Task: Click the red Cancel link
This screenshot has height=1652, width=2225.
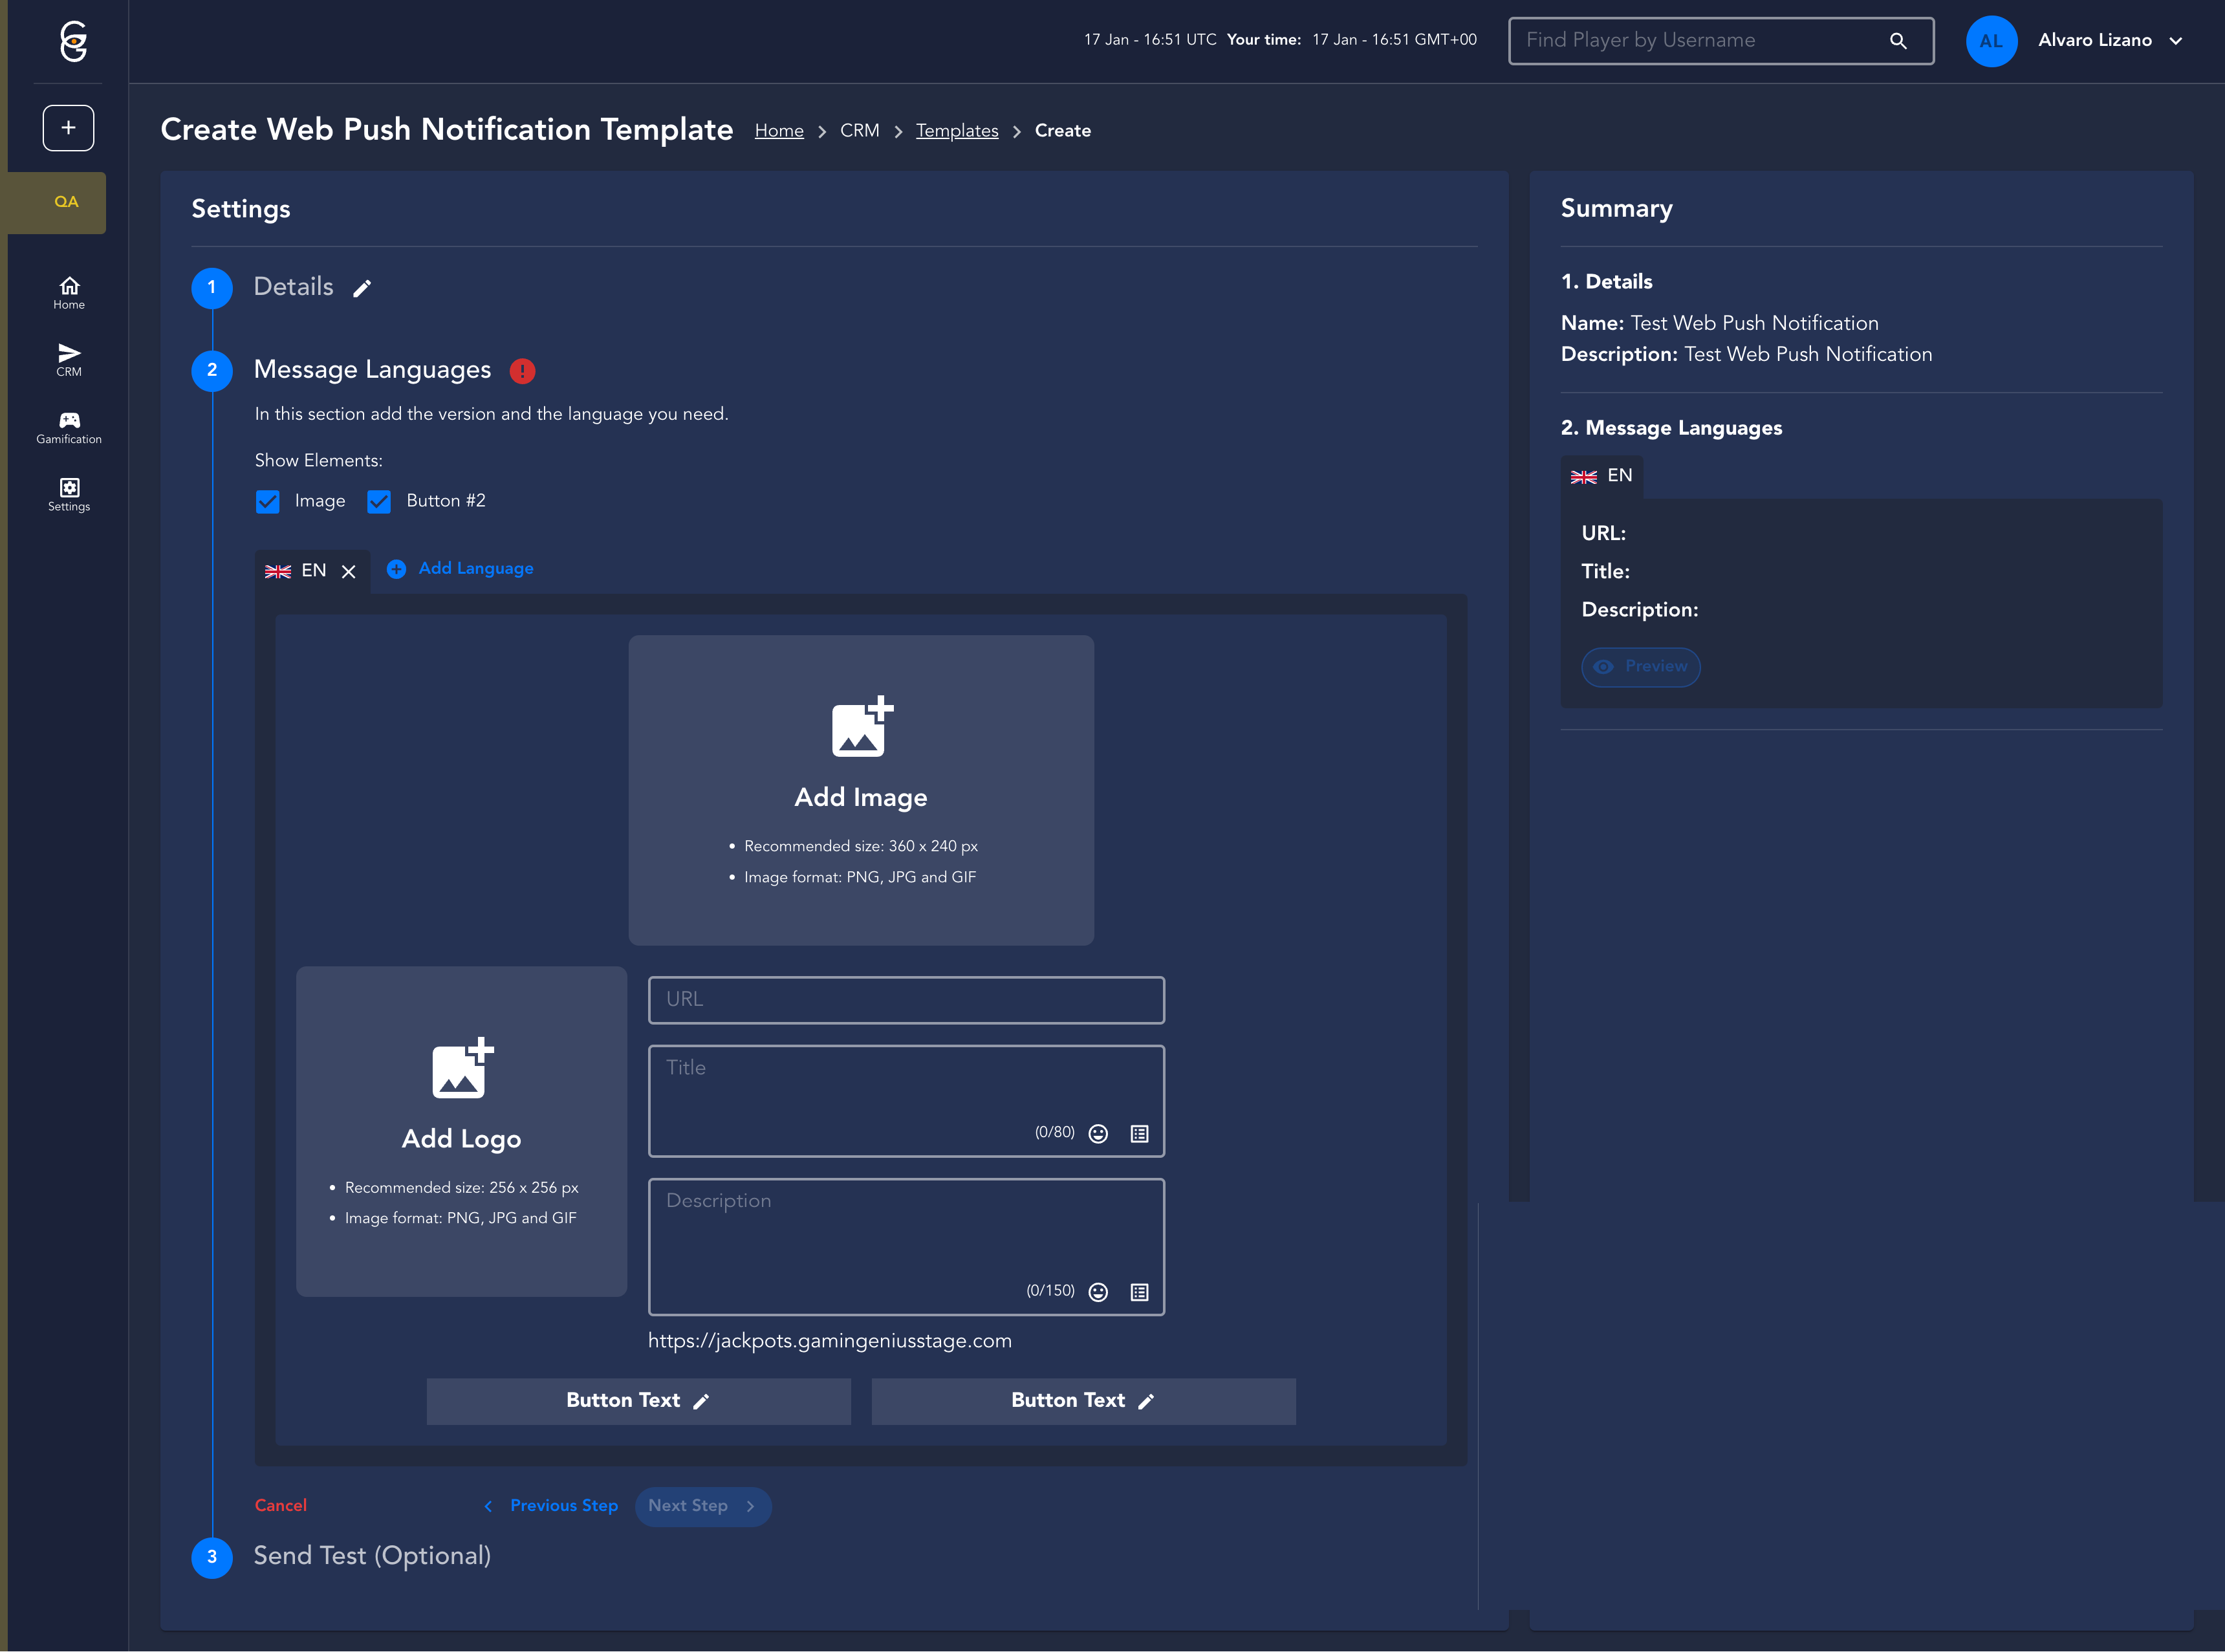Action: [280, 1505]
